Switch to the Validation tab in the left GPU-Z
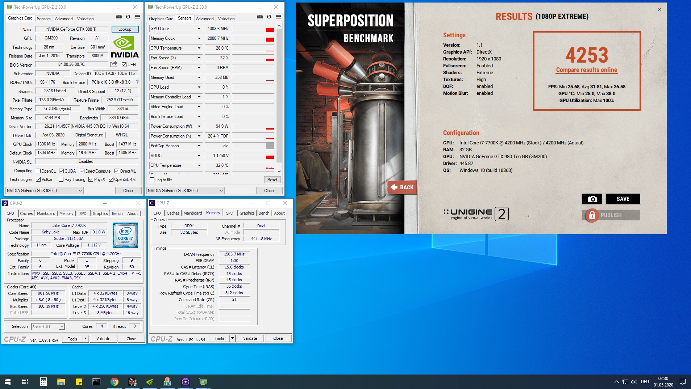The height and width of the screenshot is (389, 691). [x=86, y=19]
